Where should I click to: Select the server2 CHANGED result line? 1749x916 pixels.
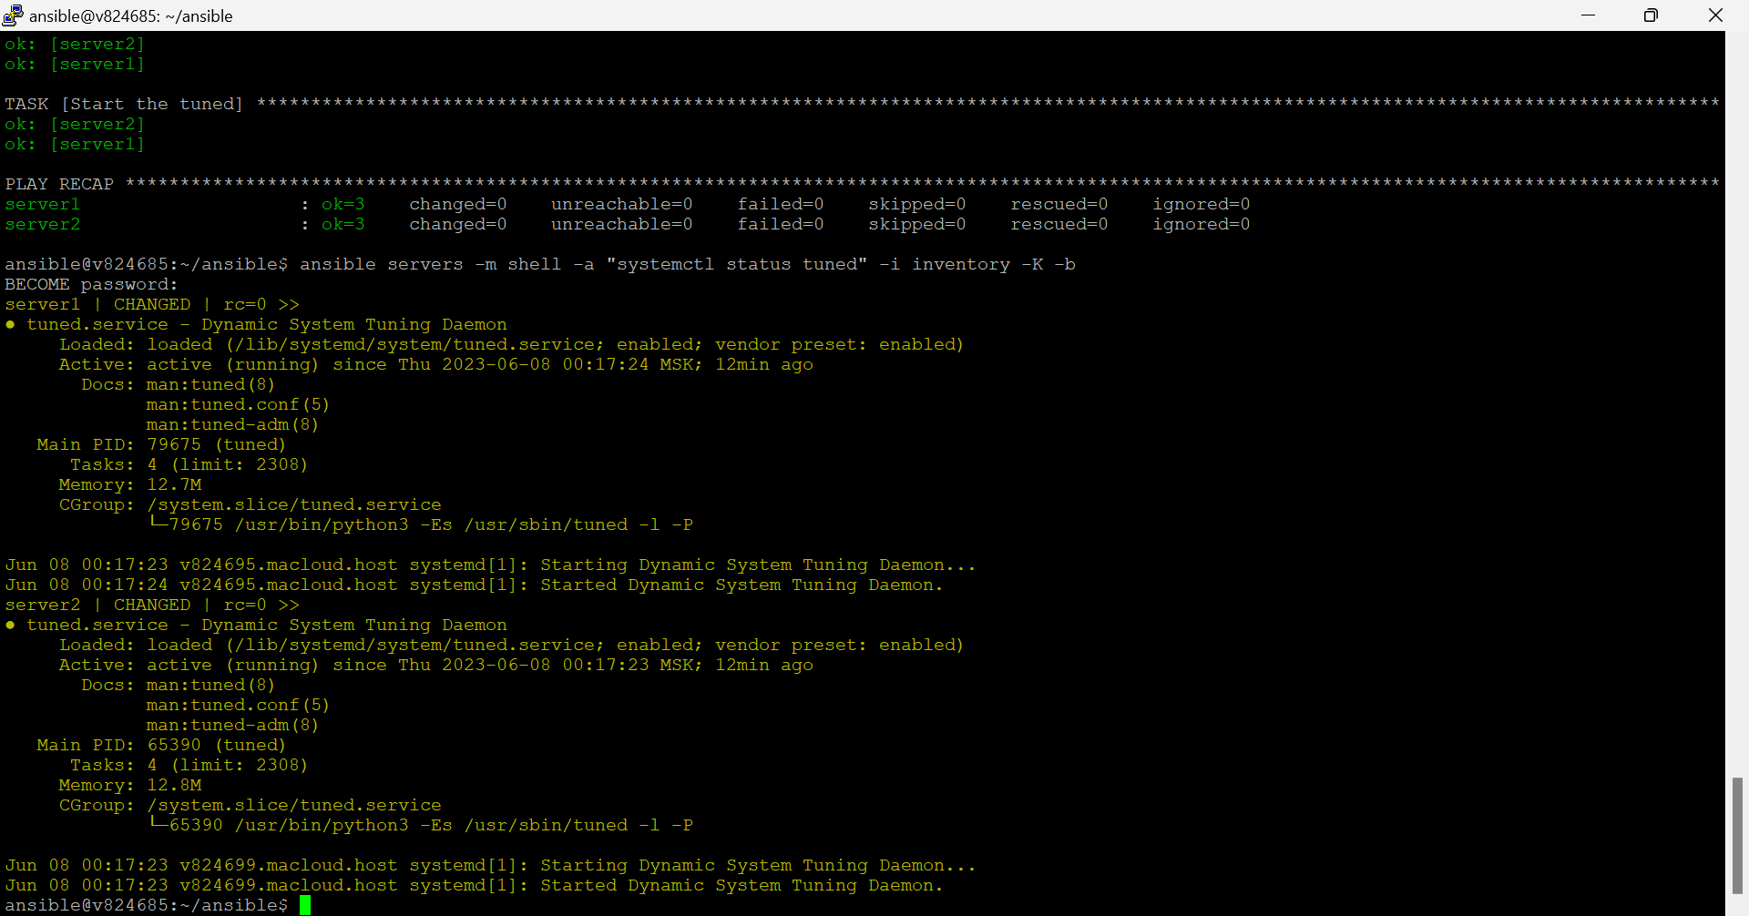(x=150, y=604)
